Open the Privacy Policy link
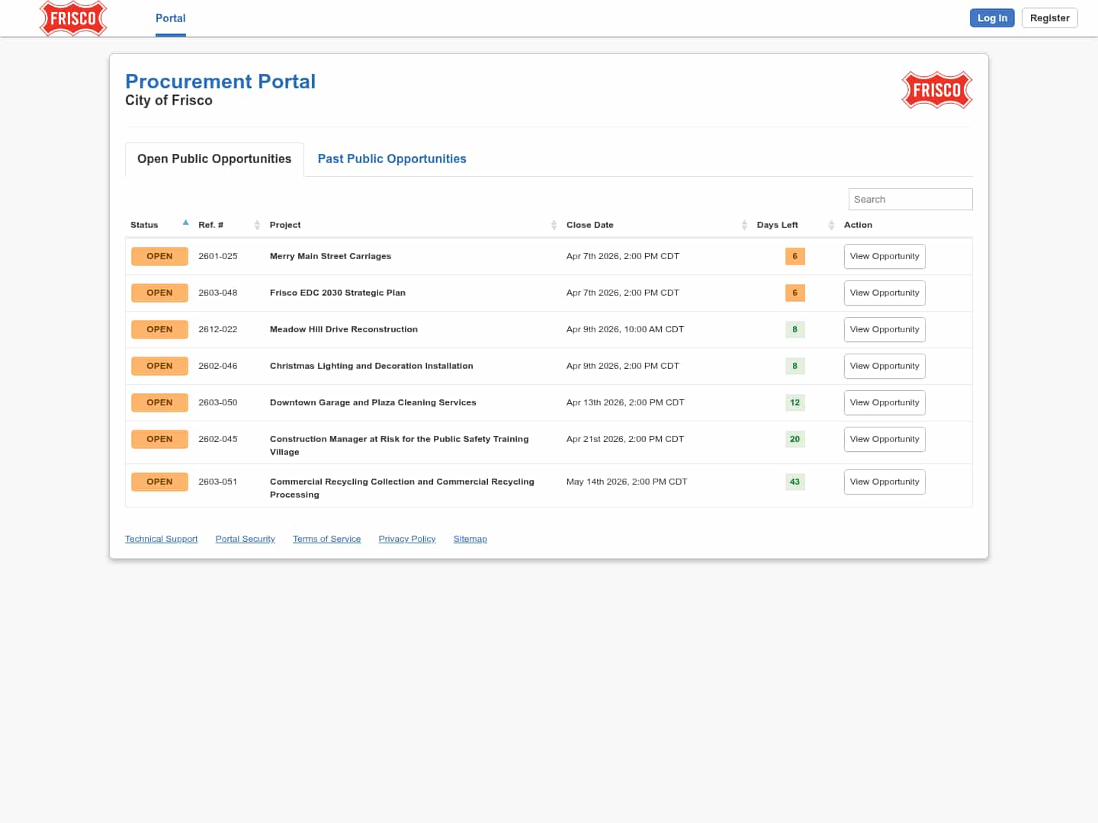The width and height of the screenshot is (1098, 823). 406,539
